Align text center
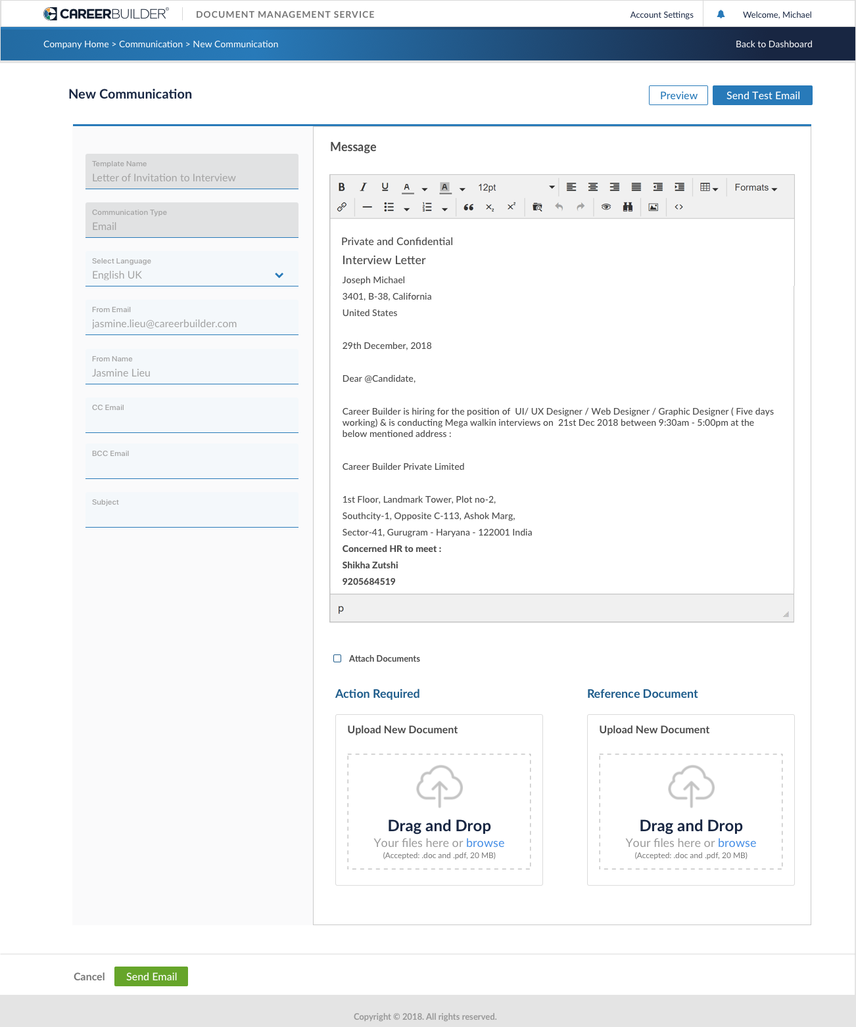Screen dimensions: 856x1027 (593, 187)
